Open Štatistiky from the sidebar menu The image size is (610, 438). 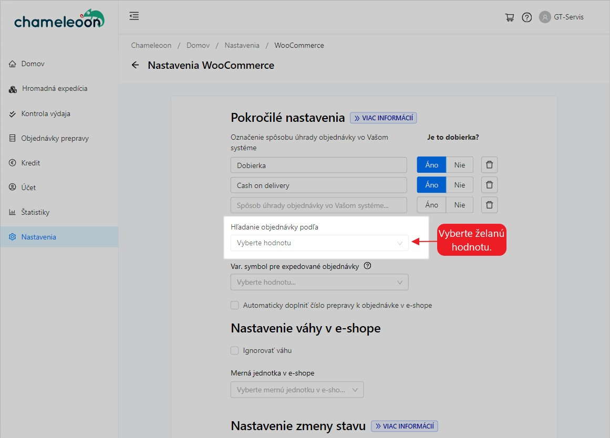point(35,212)
